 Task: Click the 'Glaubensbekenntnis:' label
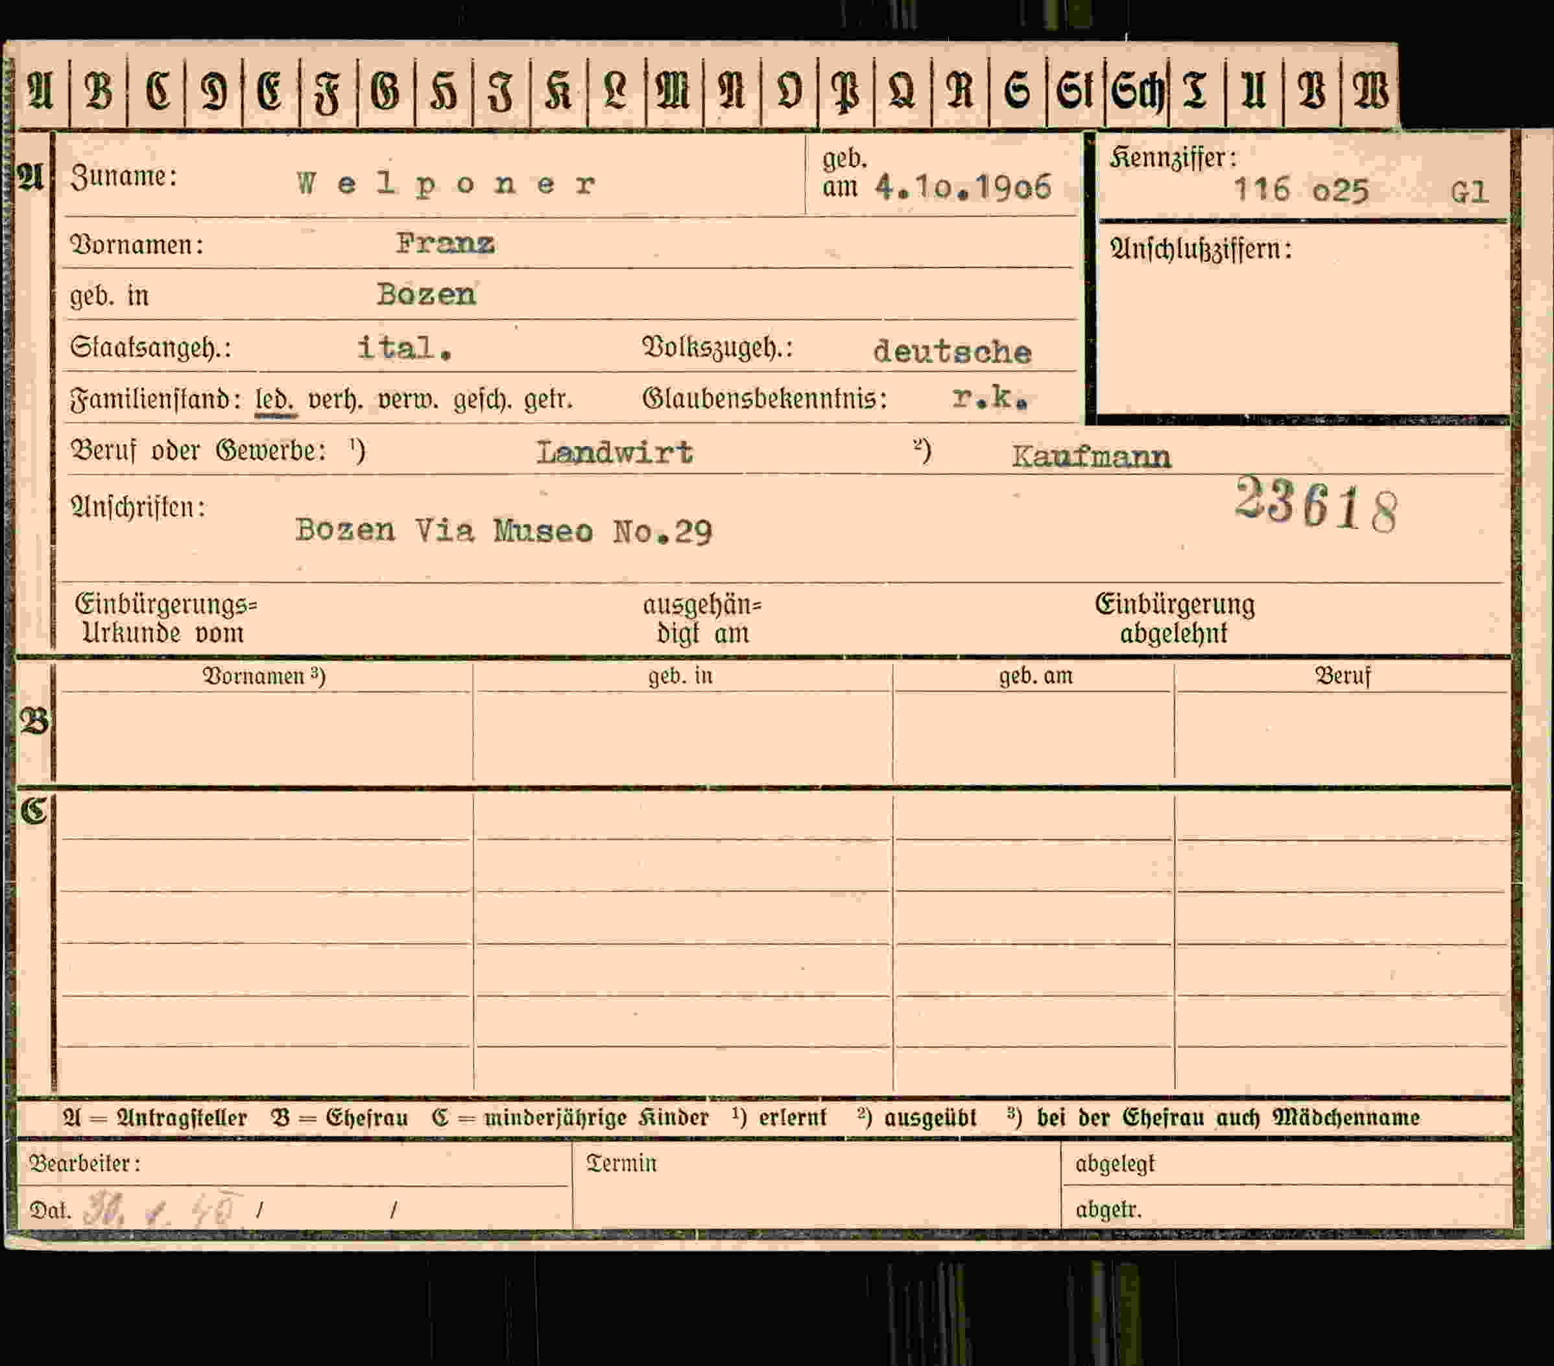[x=765, y=398]
